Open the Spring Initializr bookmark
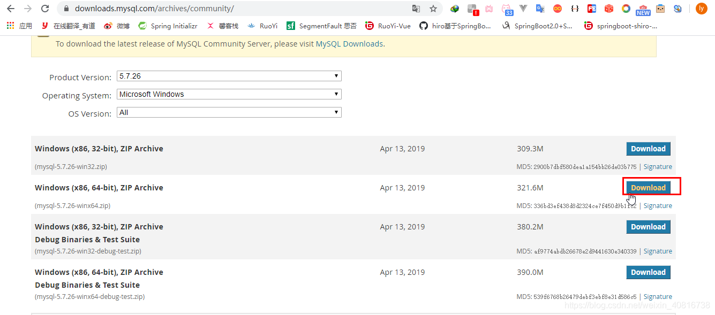 tap(168, 26)
